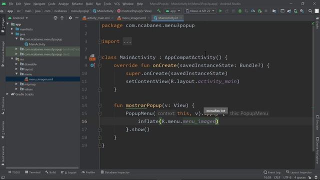
Task: Open the Terminal tool window
Action: click(32, 172)
